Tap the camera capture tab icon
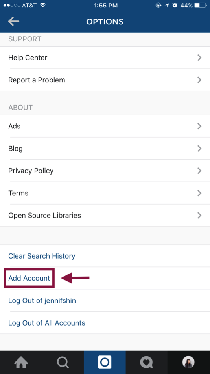 [105, 362]
